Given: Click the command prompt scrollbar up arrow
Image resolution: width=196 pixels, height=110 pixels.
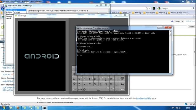Looking at the screenshot, I should (170, 32).
